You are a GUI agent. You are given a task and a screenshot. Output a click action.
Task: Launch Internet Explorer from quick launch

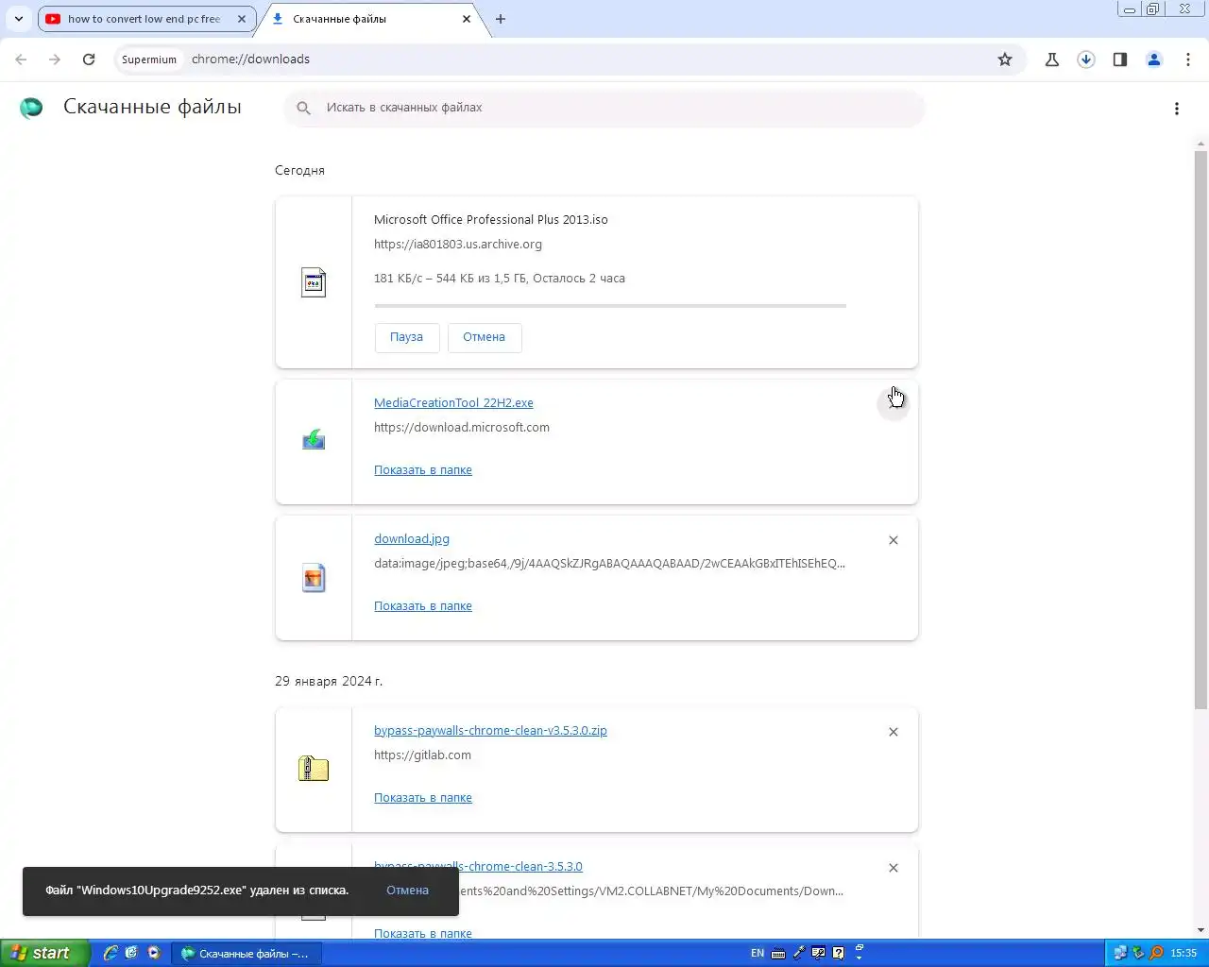111,953
